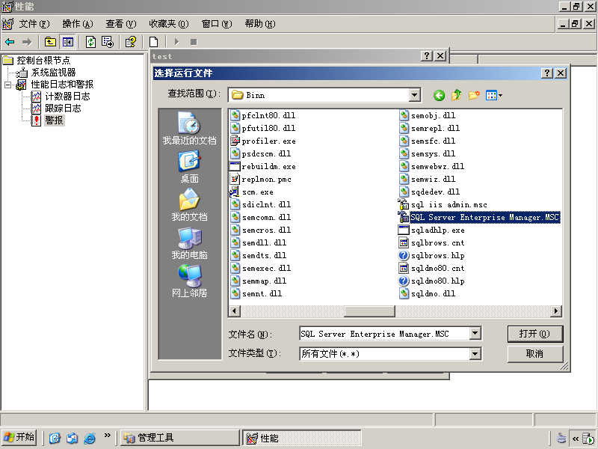The height and width of the screenshot is (449, 598).
Task: Select the sqlbrows.cnt file
Action: coord(431,242)
